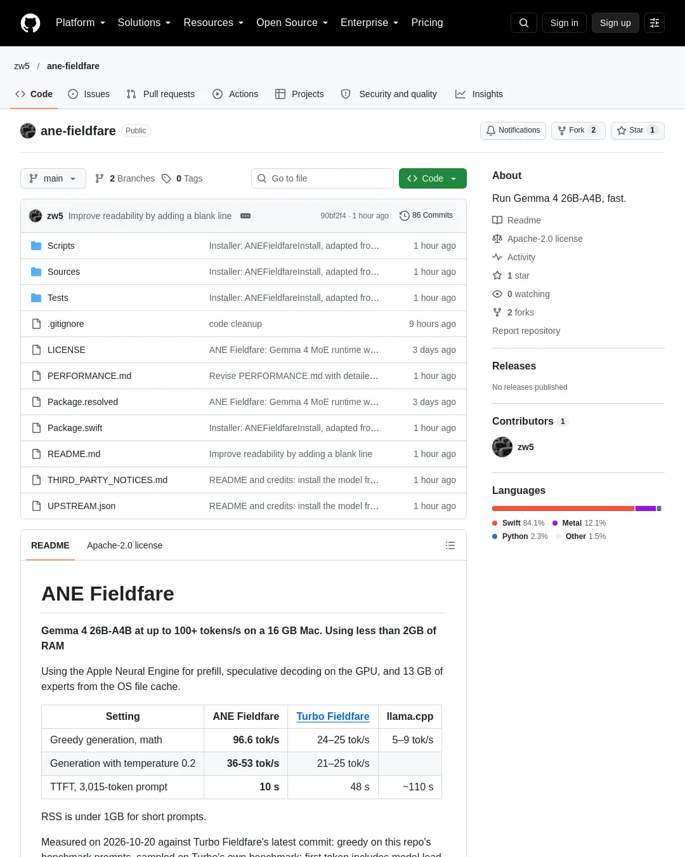View the 2 Branches link
685x857 pixels.
[x=125, y=178]
